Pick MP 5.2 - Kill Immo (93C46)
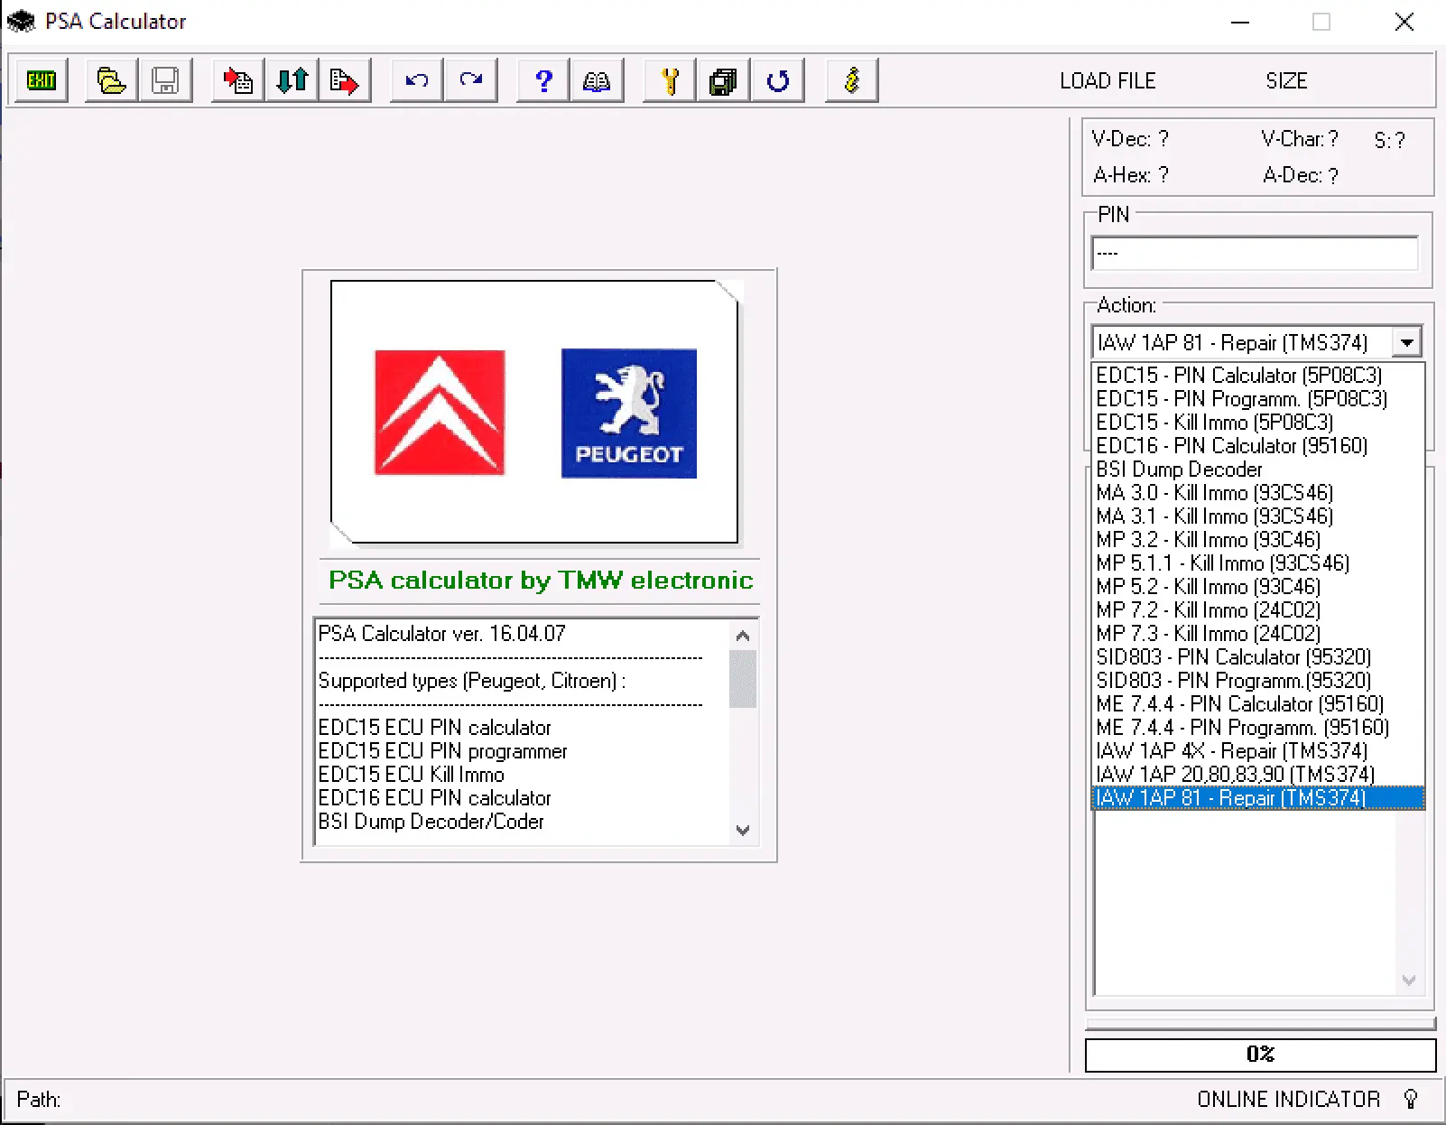 pos(1257,586)
